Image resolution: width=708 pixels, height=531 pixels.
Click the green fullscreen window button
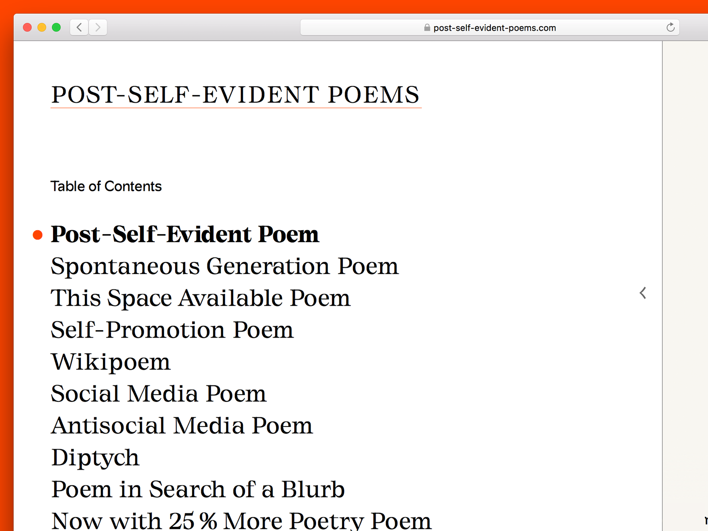coord(56,27)
